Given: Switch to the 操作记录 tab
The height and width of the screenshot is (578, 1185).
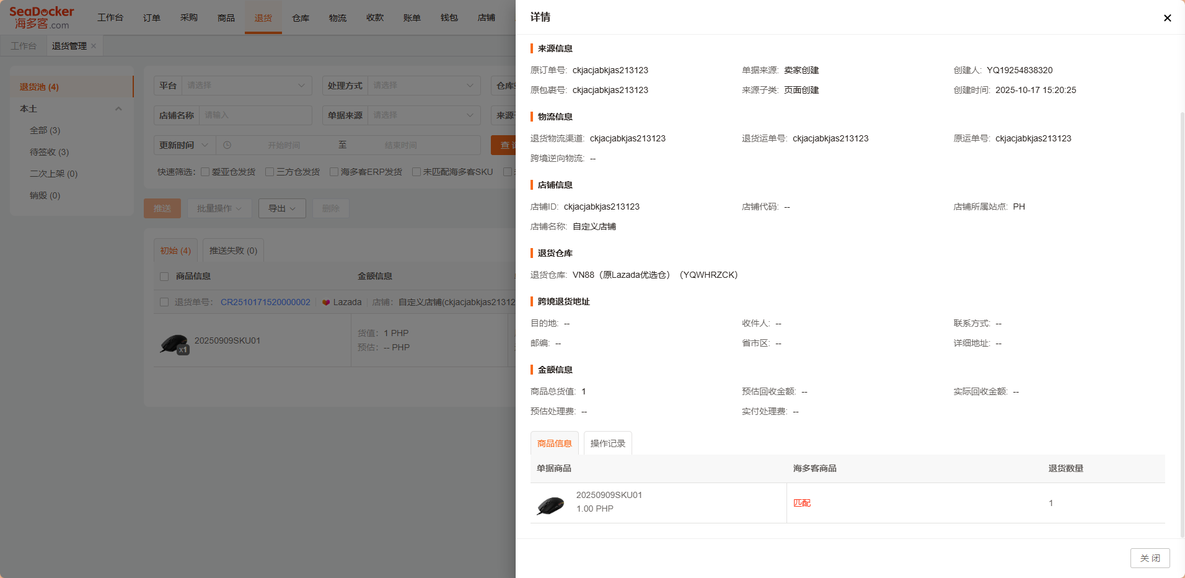Looking at the screenshot, I should click(607, 443).
